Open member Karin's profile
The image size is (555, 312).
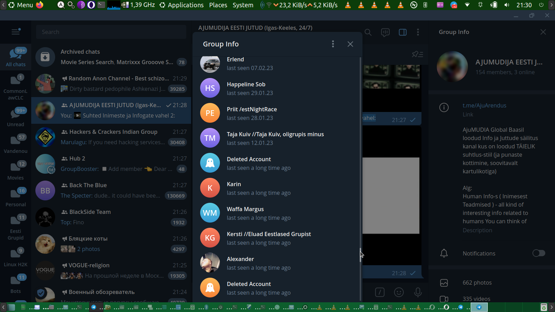click(276, 188)
